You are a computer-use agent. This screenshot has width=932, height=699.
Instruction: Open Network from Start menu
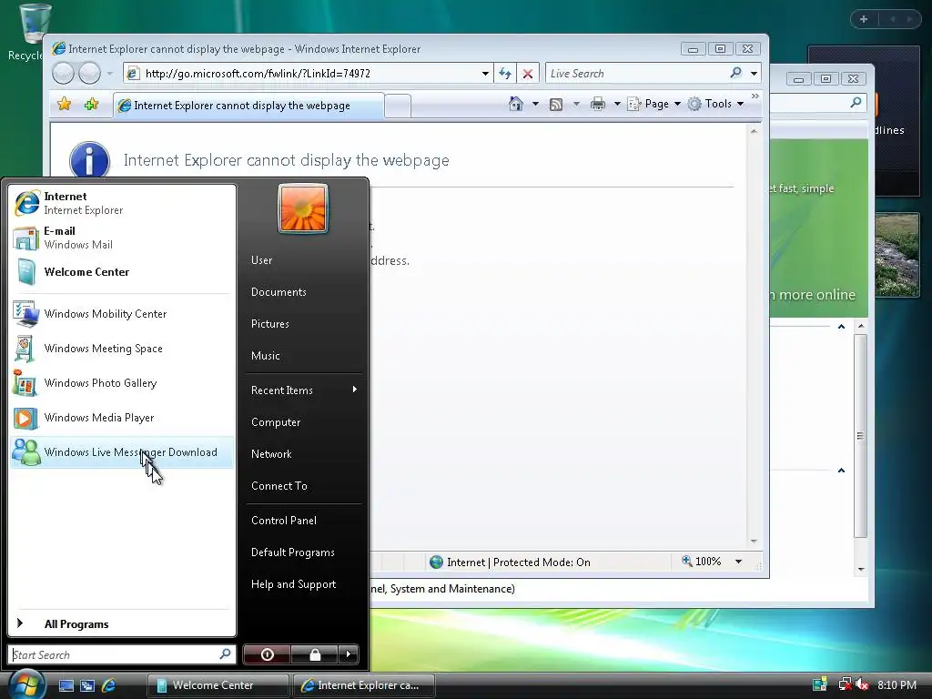coord(303,454)
